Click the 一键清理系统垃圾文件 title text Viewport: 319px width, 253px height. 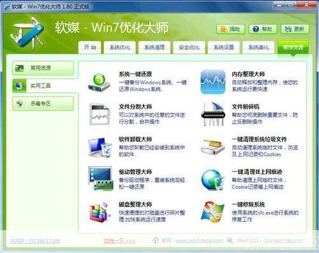[x=259, y=140]
